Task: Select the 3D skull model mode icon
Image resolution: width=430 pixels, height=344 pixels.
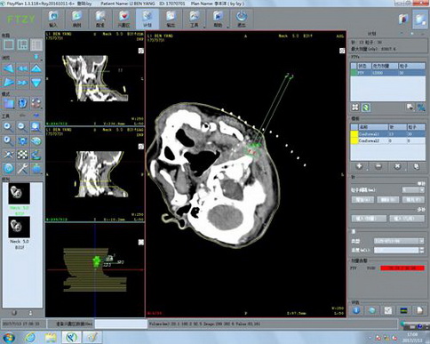Action: (22, 103)
